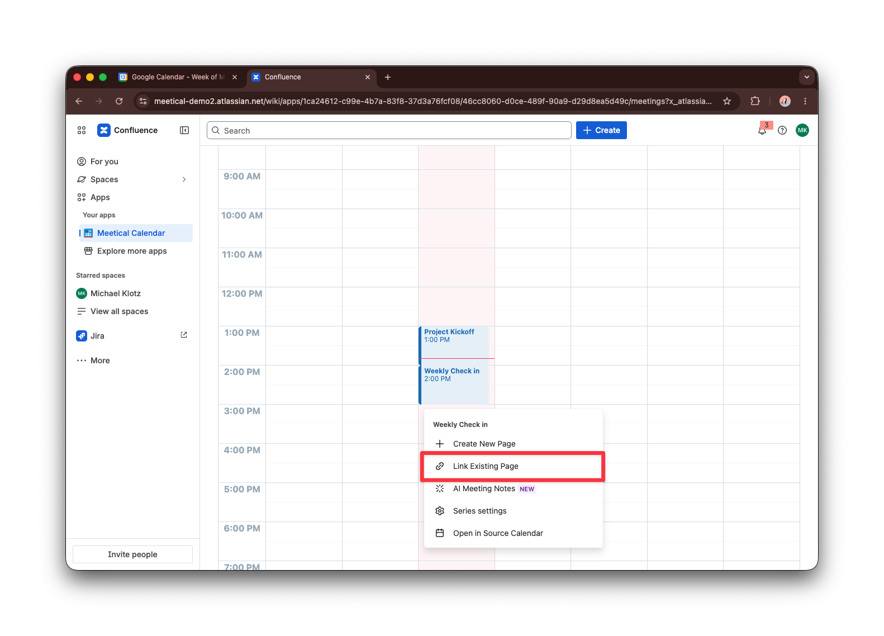Select AI Meeting Notes menu entry
This screenshot has height=636, width=884.
pos(514,488)
